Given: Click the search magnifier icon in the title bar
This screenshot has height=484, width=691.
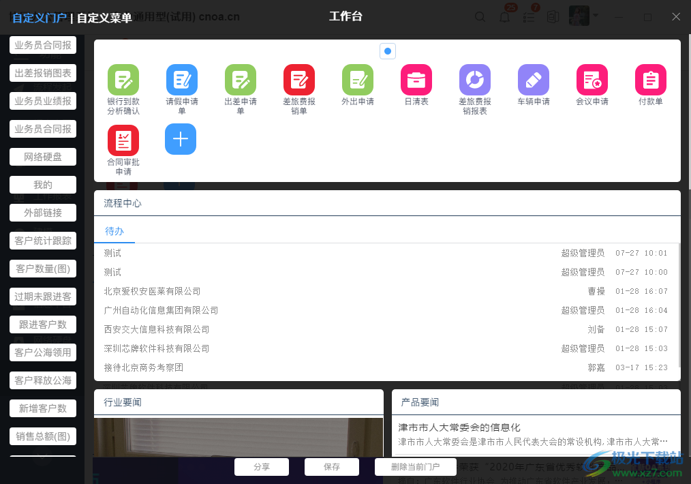Looking at the screenshot, I should click(480, 17).
